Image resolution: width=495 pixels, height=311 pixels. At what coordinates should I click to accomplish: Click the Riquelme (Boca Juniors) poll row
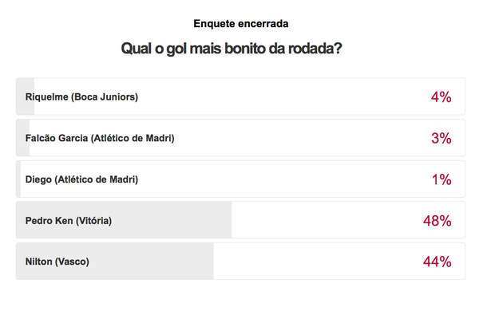point(240,96)
